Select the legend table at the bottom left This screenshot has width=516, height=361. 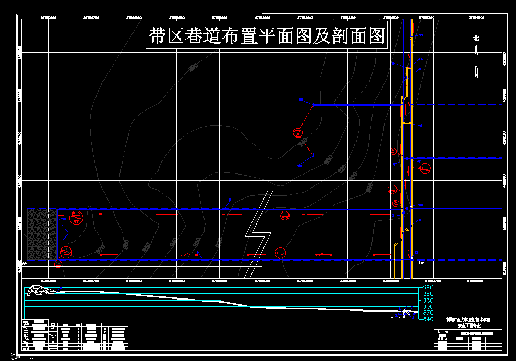(x=75, y=335)
